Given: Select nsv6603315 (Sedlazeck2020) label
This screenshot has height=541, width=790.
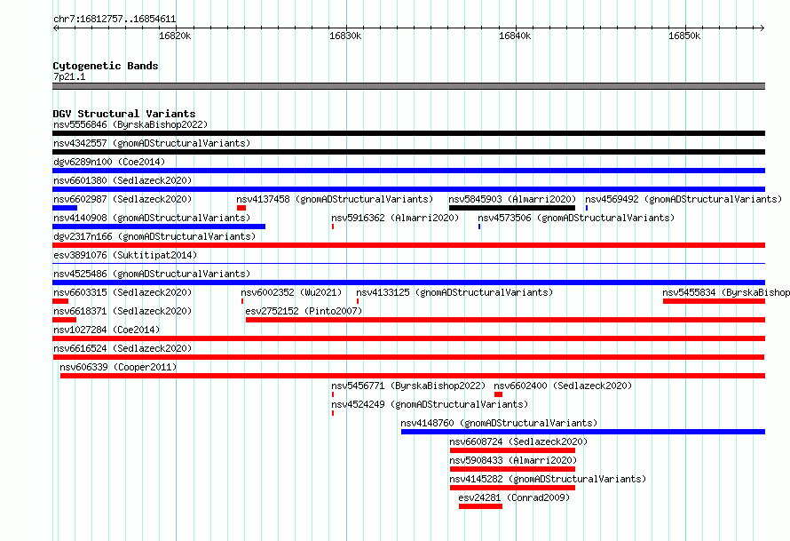Looking at the screenshot, I should pos(122,292).
